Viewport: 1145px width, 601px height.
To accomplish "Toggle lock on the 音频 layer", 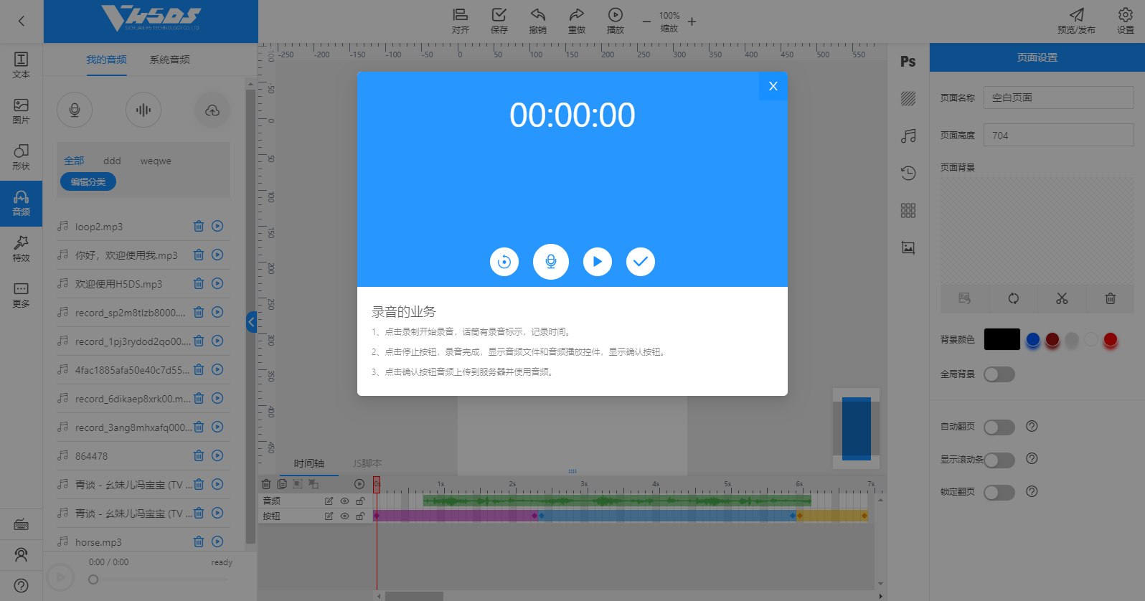I will point(360,501).
